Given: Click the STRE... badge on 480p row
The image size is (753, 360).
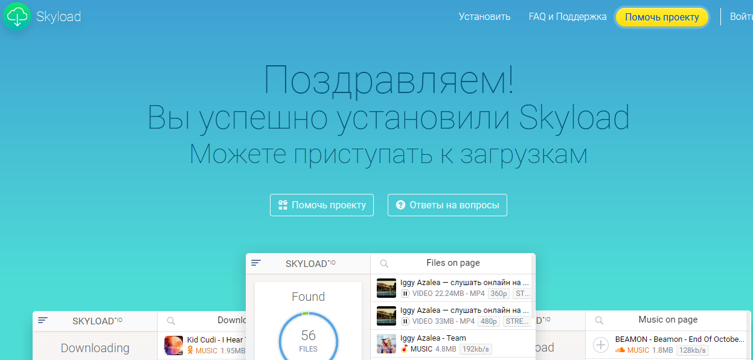Looking at the screenshot, I should point(517,321).
